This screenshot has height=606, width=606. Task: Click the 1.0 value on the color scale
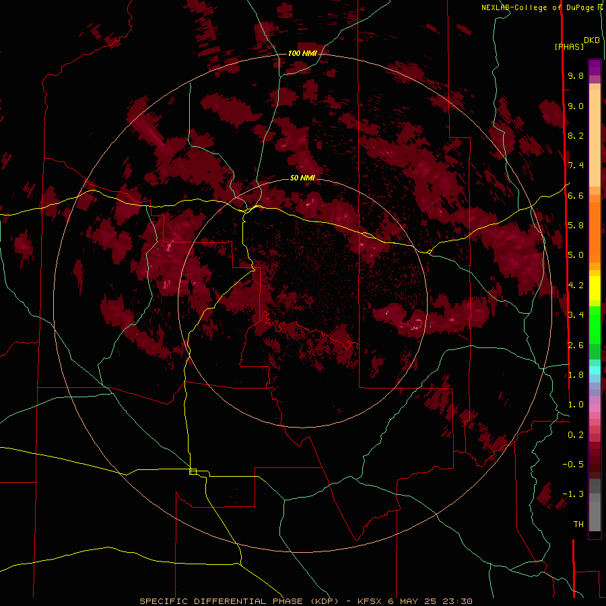coord(576,405)
